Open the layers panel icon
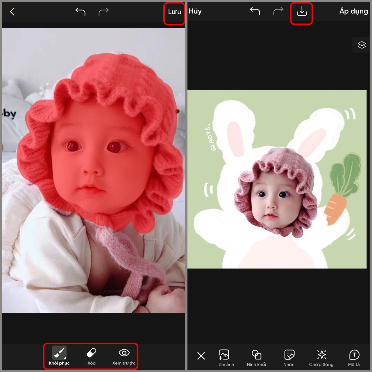The image size is (372, 372). pos(362,45)
